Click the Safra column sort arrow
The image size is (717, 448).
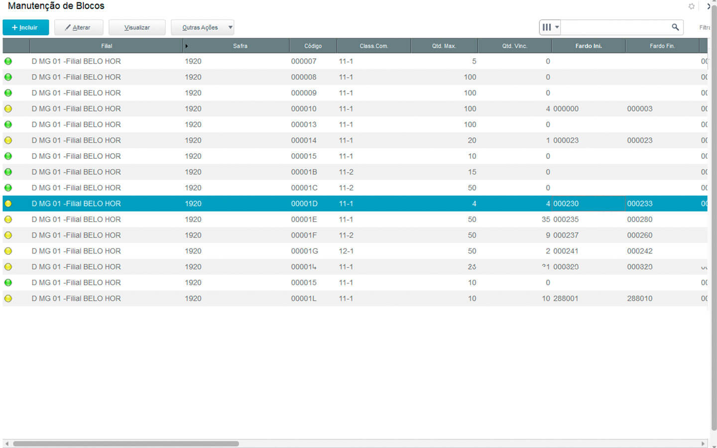pos(187,46)
